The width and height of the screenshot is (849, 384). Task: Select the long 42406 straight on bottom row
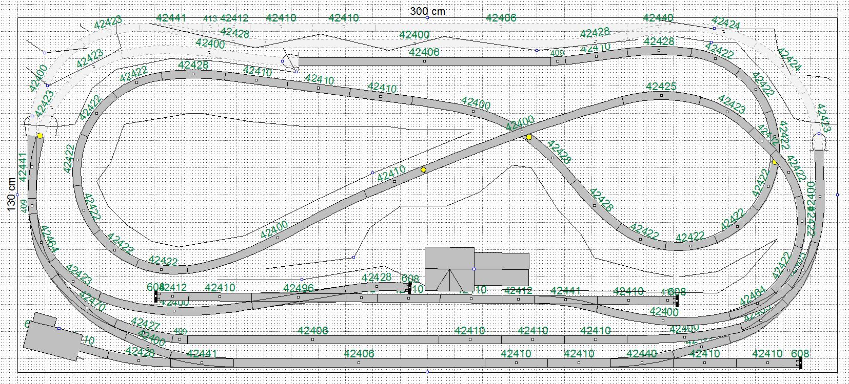click(359, 362)
